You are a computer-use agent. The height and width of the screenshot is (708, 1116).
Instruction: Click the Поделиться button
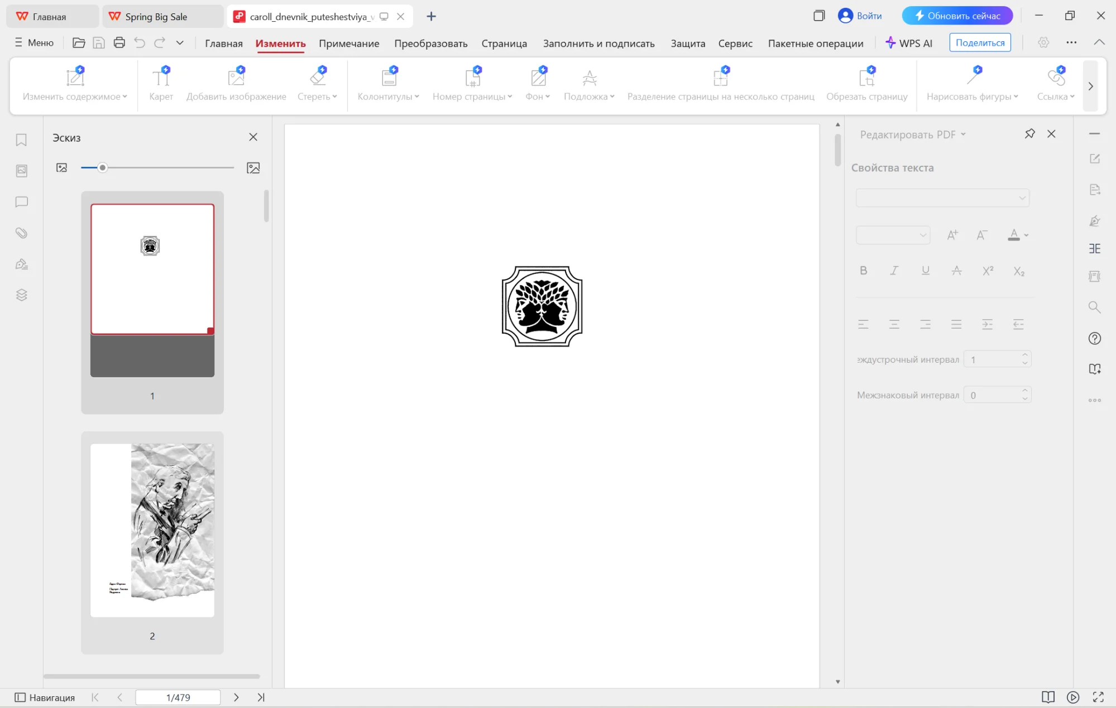tap(980, 42)
